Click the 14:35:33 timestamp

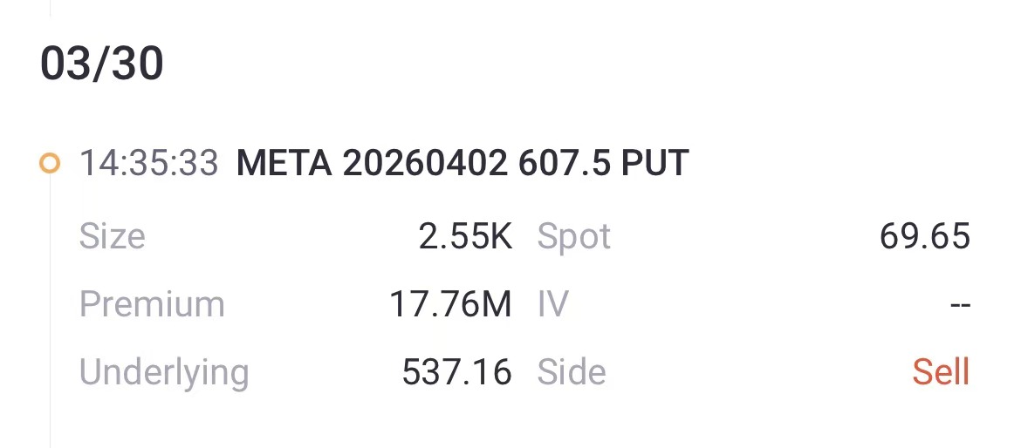(149, 164)
